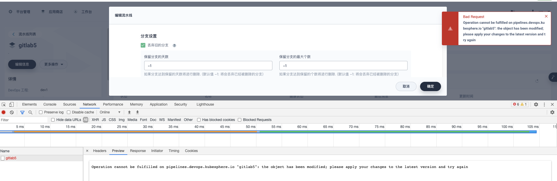Viewport: 557px width, 181px height.
Task: Click the errors and warnings counter
Action: coord(520,104)
